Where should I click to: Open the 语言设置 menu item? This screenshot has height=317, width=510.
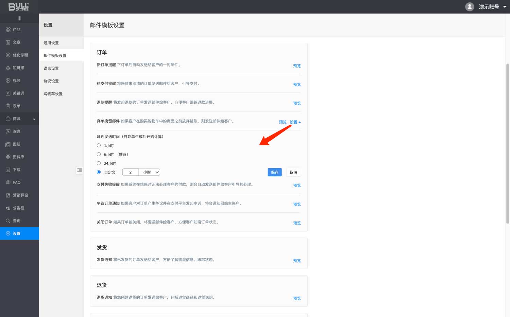point(51,68)
